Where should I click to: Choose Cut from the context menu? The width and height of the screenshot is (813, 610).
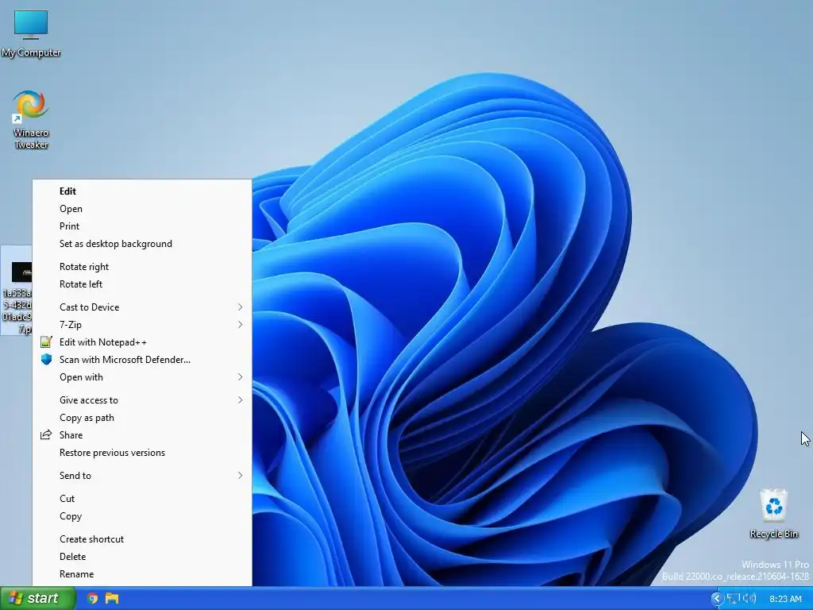(142, 499)
